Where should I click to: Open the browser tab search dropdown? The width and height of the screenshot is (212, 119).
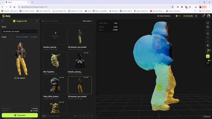point(2,2)
